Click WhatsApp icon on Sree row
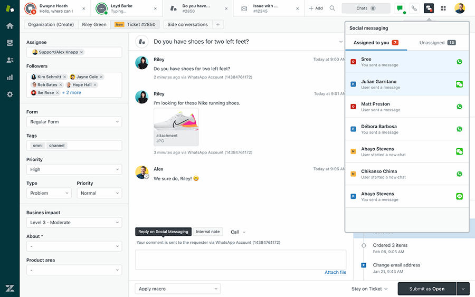This screenshot has width=475, height=297. pyautogui.click(x=459, y=62)
